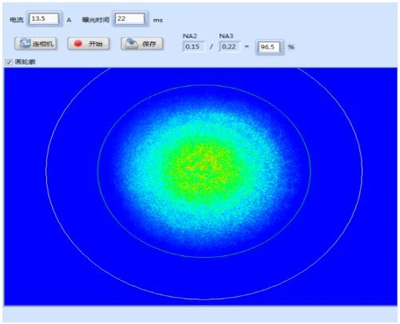Click the exposure time field showing 22
This screenshot has height=324, width=400.
click(130, 19)
